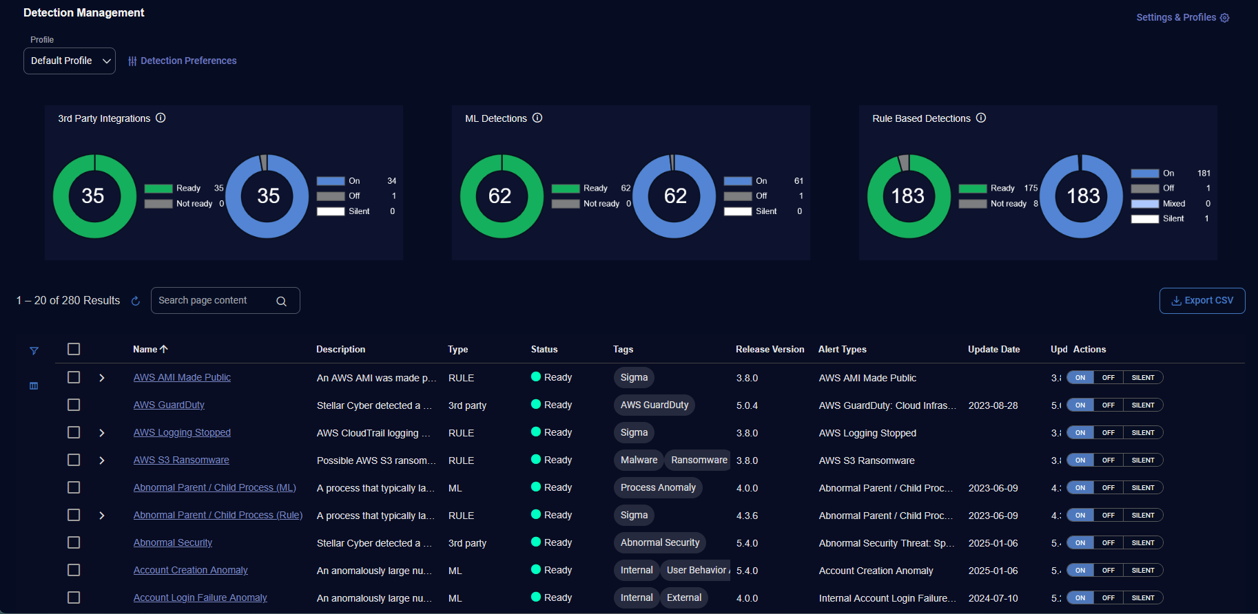Show info for 3rd Party Integrations
Viewport: 1258px width, 614px height.
click(161, 118)
